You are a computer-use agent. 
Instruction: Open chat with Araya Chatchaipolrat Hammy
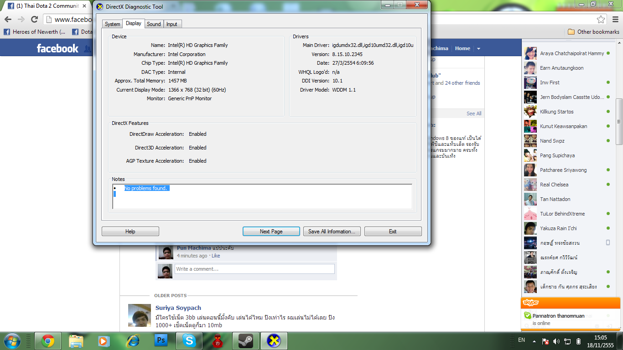(567, 53)
